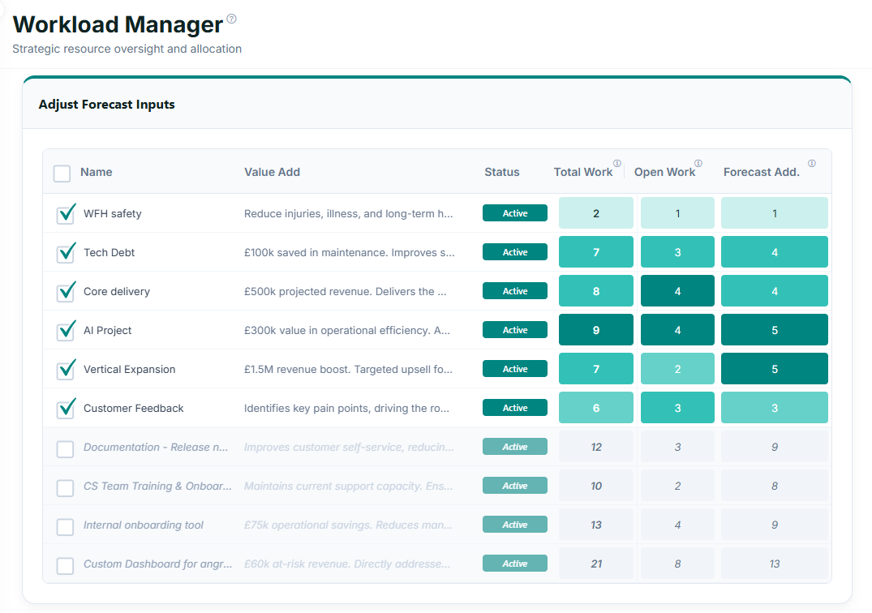872x613 pixels.
Task: Sort by the Name column header
Action: [x=97, y=172]
